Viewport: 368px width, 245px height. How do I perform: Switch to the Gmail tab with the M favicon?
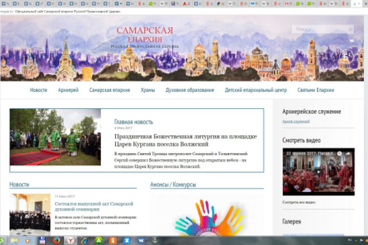(288, 4)
